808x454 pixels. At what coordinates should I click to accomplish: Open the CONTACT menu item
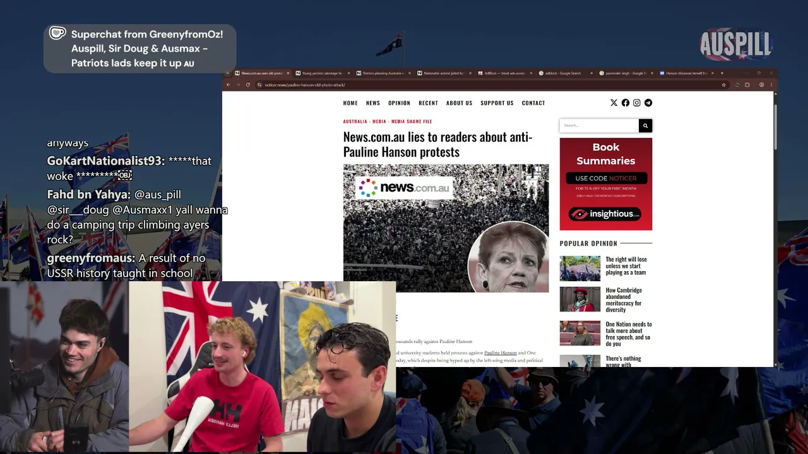533,103
